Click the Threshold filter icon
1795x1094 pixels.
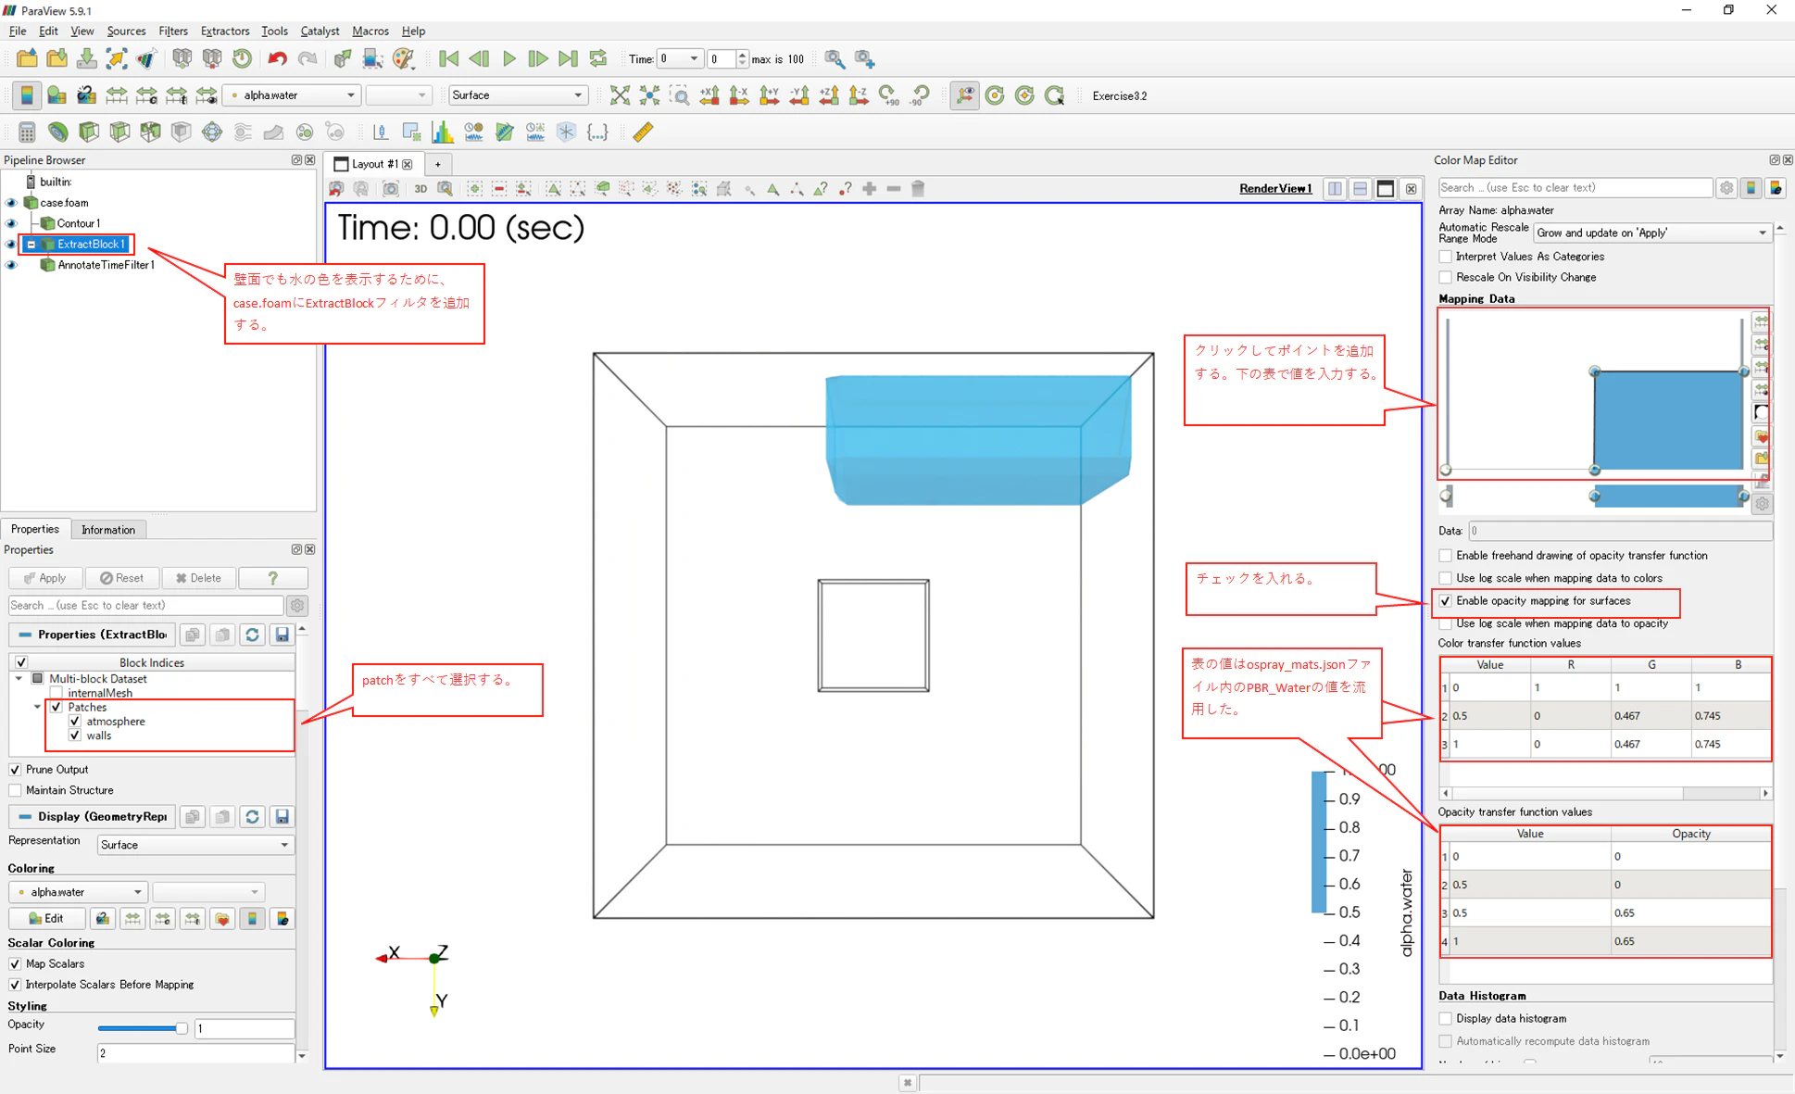pyautogui.click(x=150, y=132)
